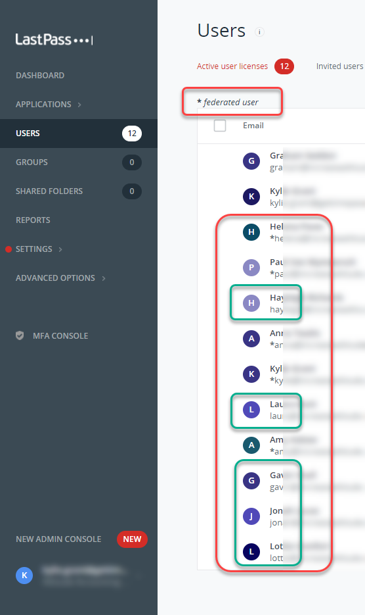Click the P avatar for Pau user
Viewport: 365px width, 615px height.
tap(251, 268)
